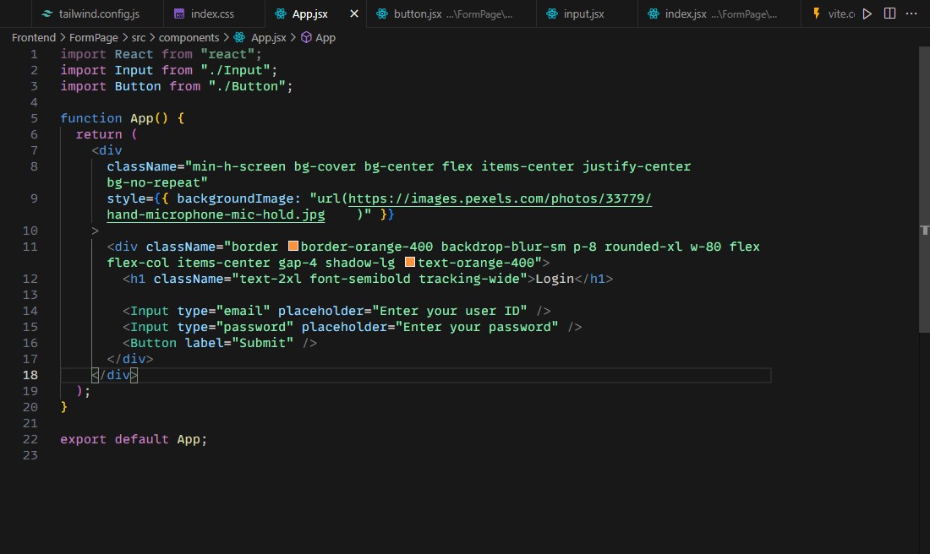Click the components breadcrumb
This screenshot has height=554, width=930.
point(189,37)
